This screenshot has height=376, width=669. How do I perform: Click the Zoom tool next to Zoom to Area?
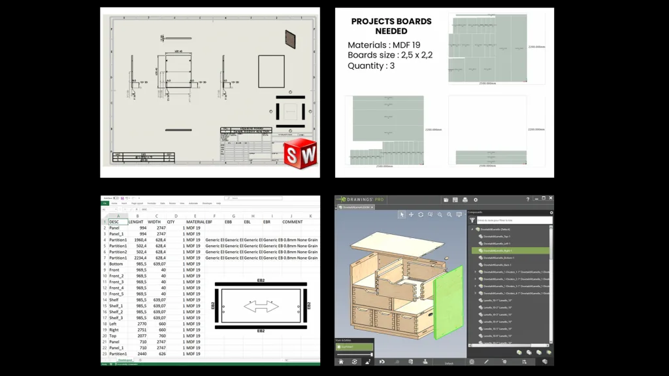[x=440, y=214]
